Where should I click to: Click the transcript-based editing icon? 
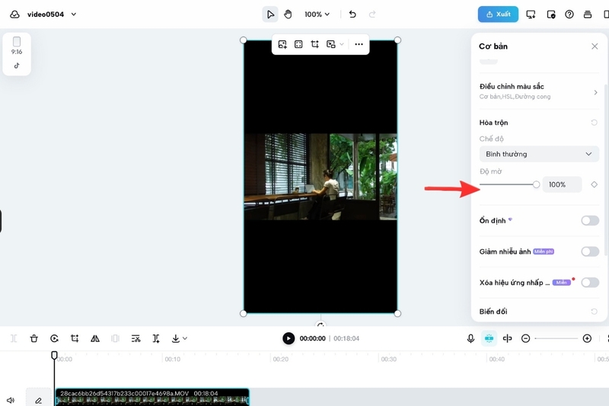tap(136, 339)
